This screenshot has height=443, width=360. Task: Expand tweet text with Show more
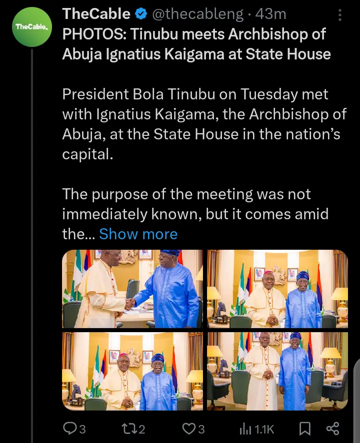click(x=138, y=234)
